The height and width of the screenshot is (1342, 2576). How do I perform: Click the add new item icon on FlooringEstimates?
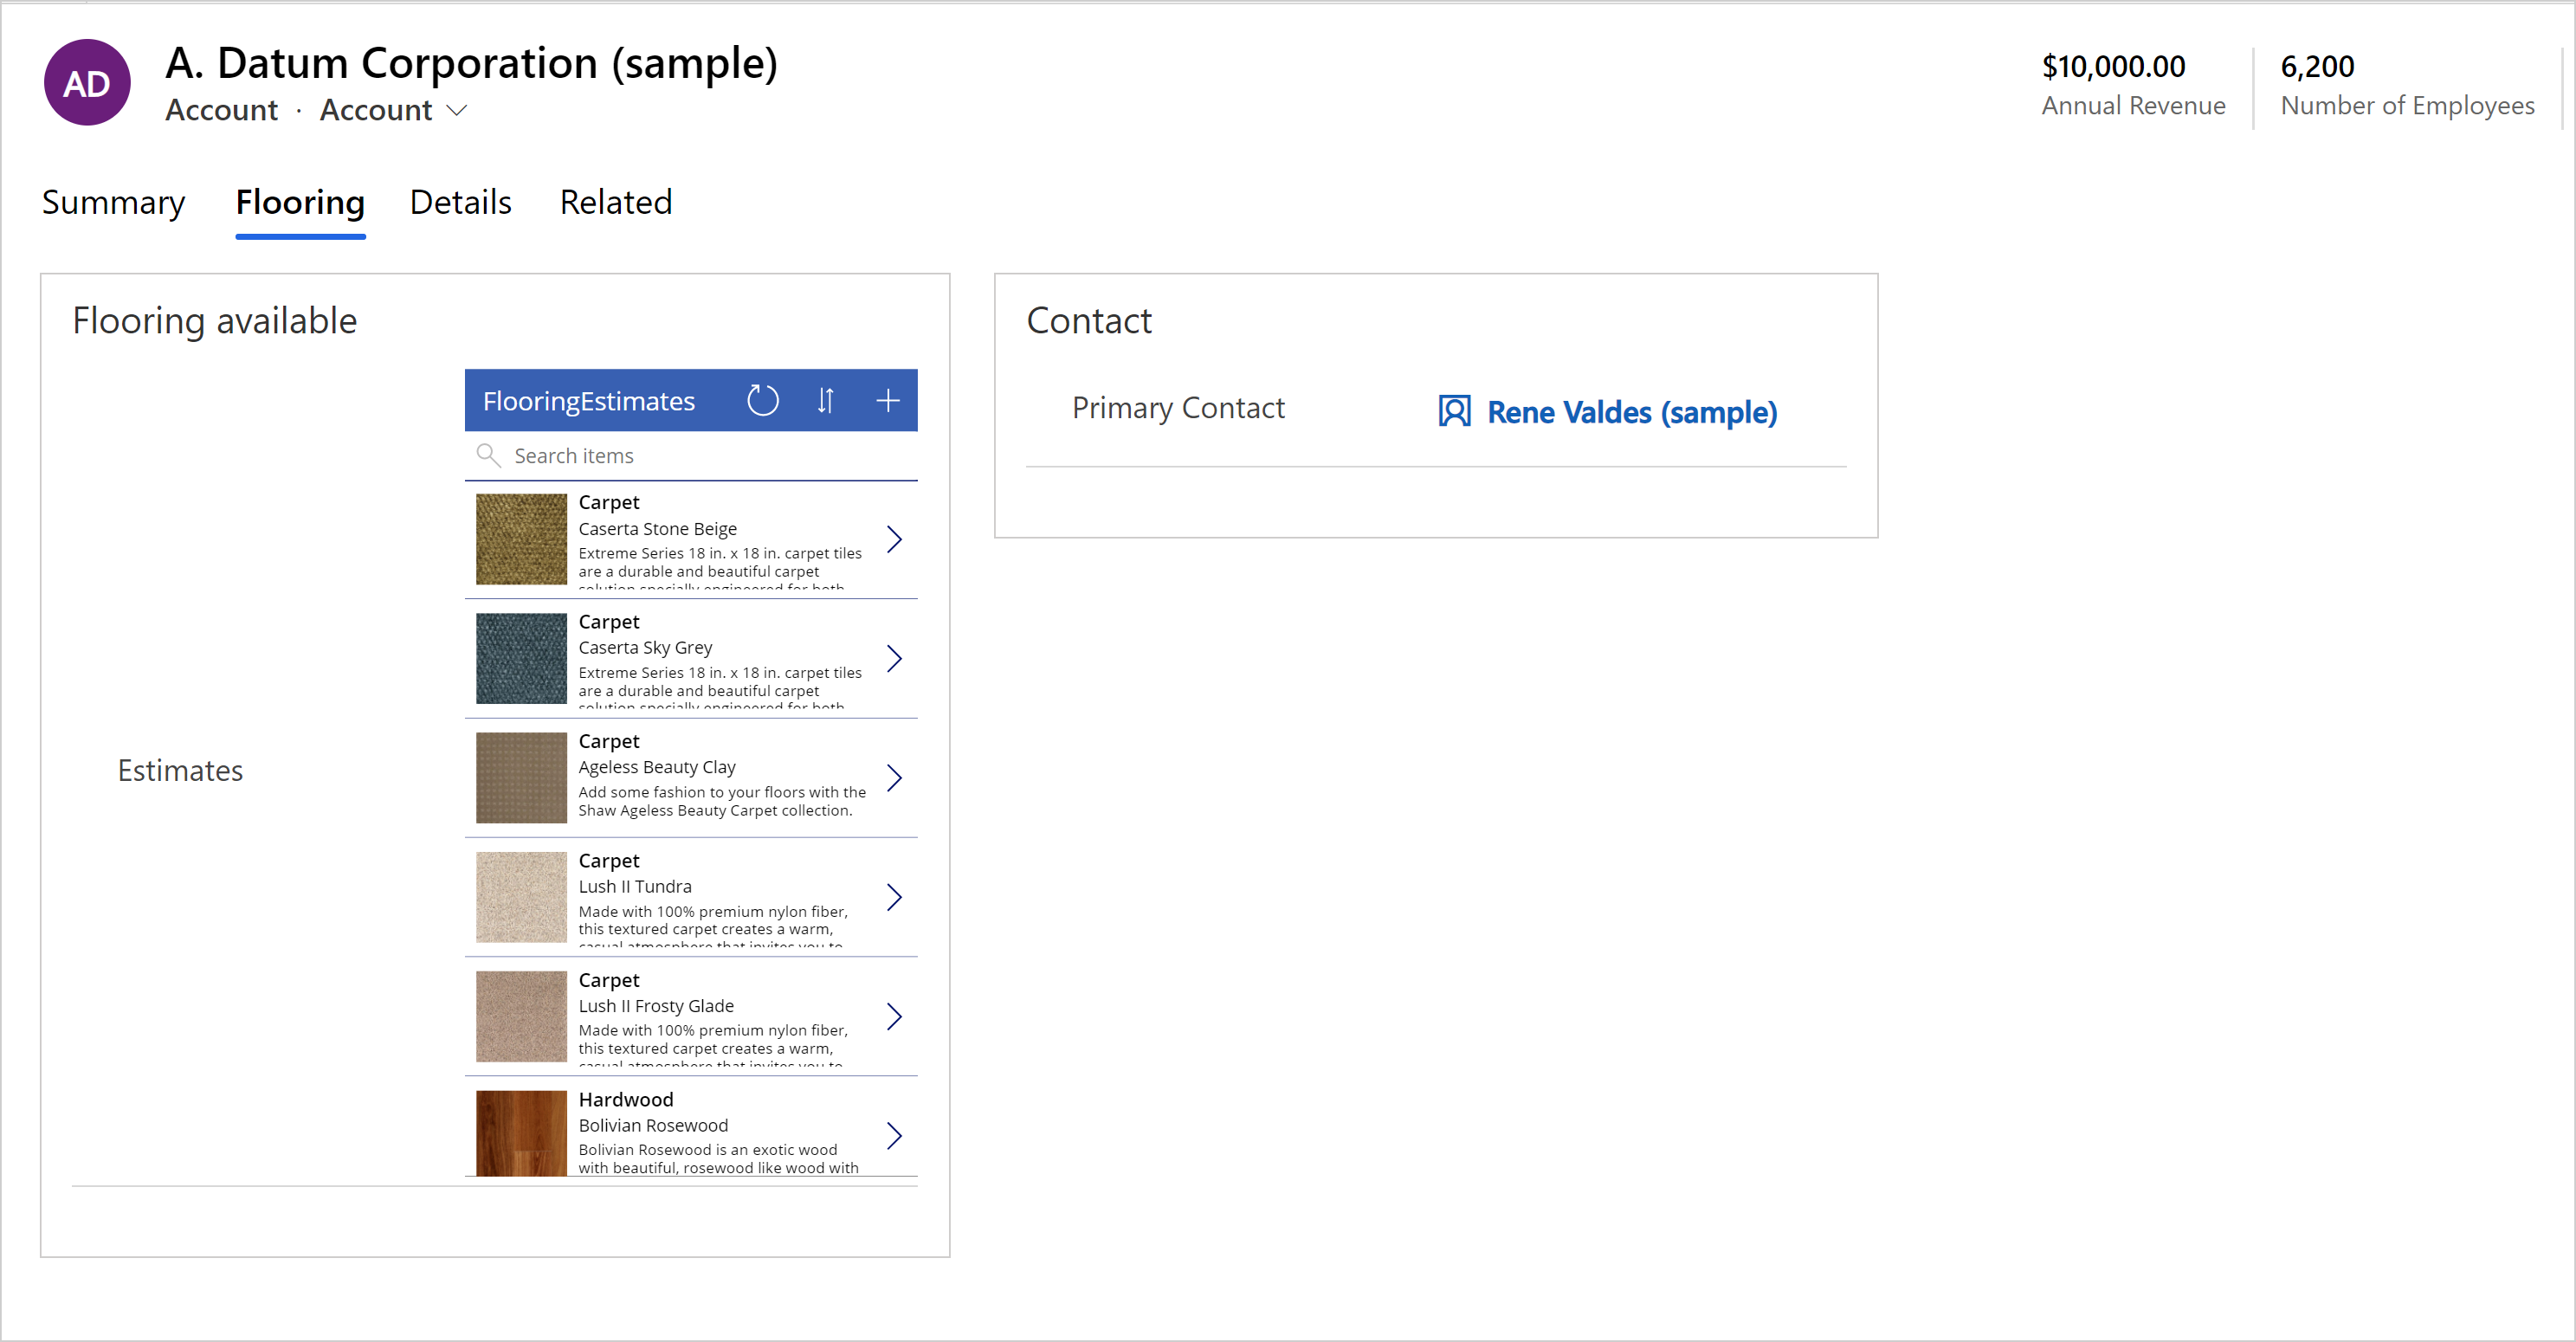(x=888, y=400)
